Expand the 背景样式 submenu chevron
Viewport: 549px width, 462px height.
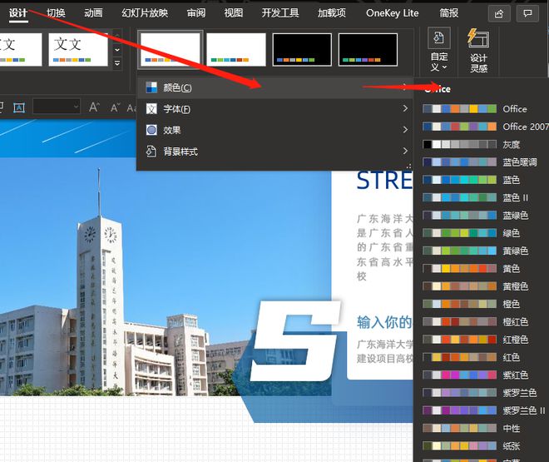(405, 151)
